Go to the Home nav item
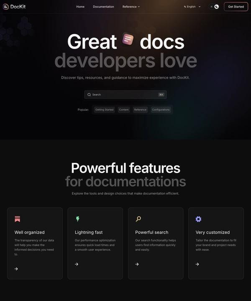The height and width of the screenshot is (301, 251). coord(80,7)
